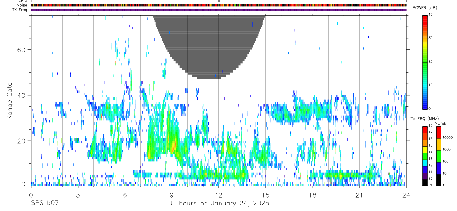The width and height of the screenshot is (457, 211).
Task: Click the NOISE legend title
Action: tap(441, 123)
